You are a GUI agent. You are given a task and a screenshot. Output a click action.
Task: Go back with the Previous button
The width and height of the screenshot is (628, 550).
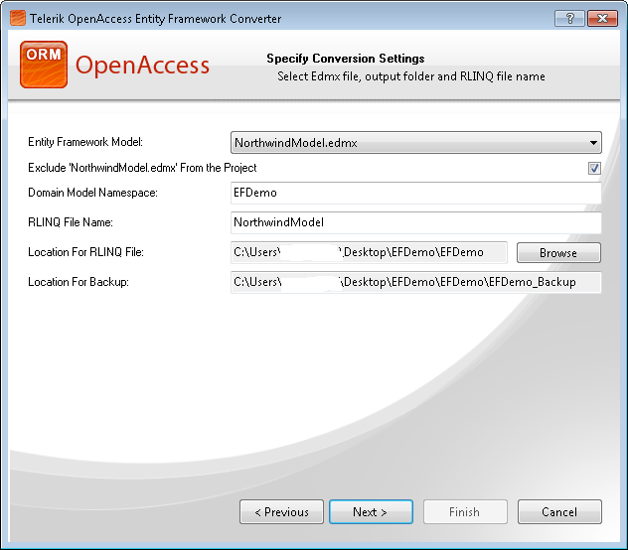point(281,512)
